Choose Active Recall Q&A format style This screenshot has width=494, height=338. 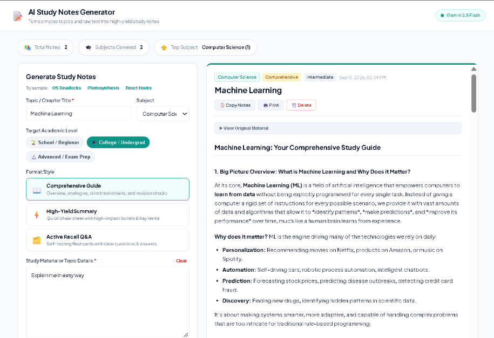pyautogui.click(x=107, y=240)
